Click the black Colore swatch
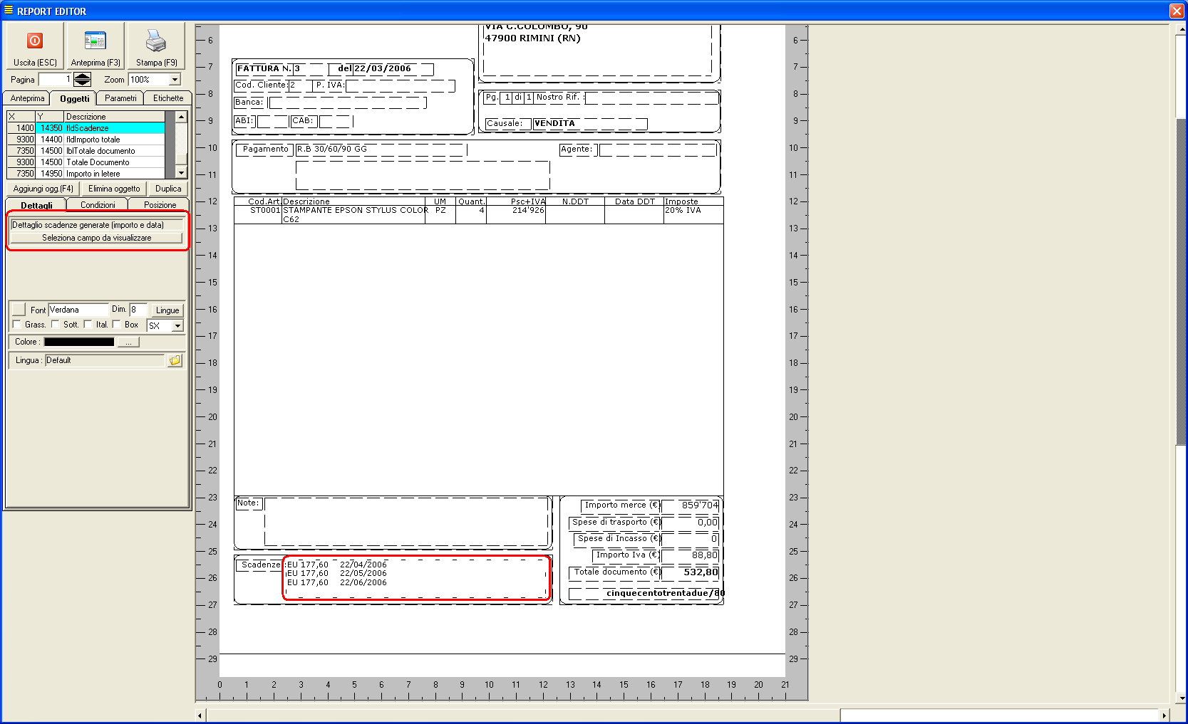1188x724 pixels. click(79, 342)
